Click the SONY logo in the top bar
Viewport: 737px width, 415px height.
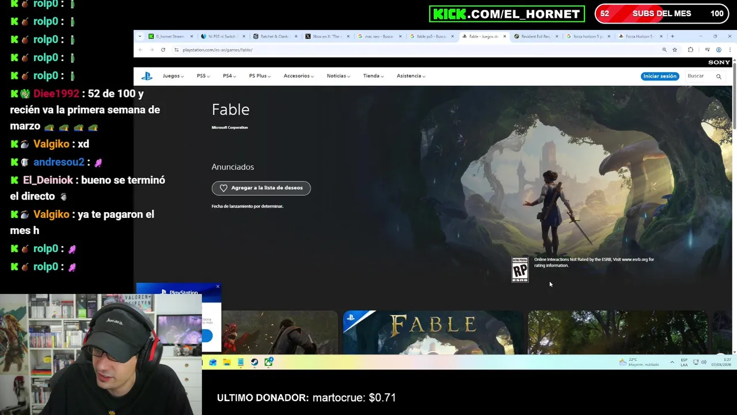(x=719, y=62)
